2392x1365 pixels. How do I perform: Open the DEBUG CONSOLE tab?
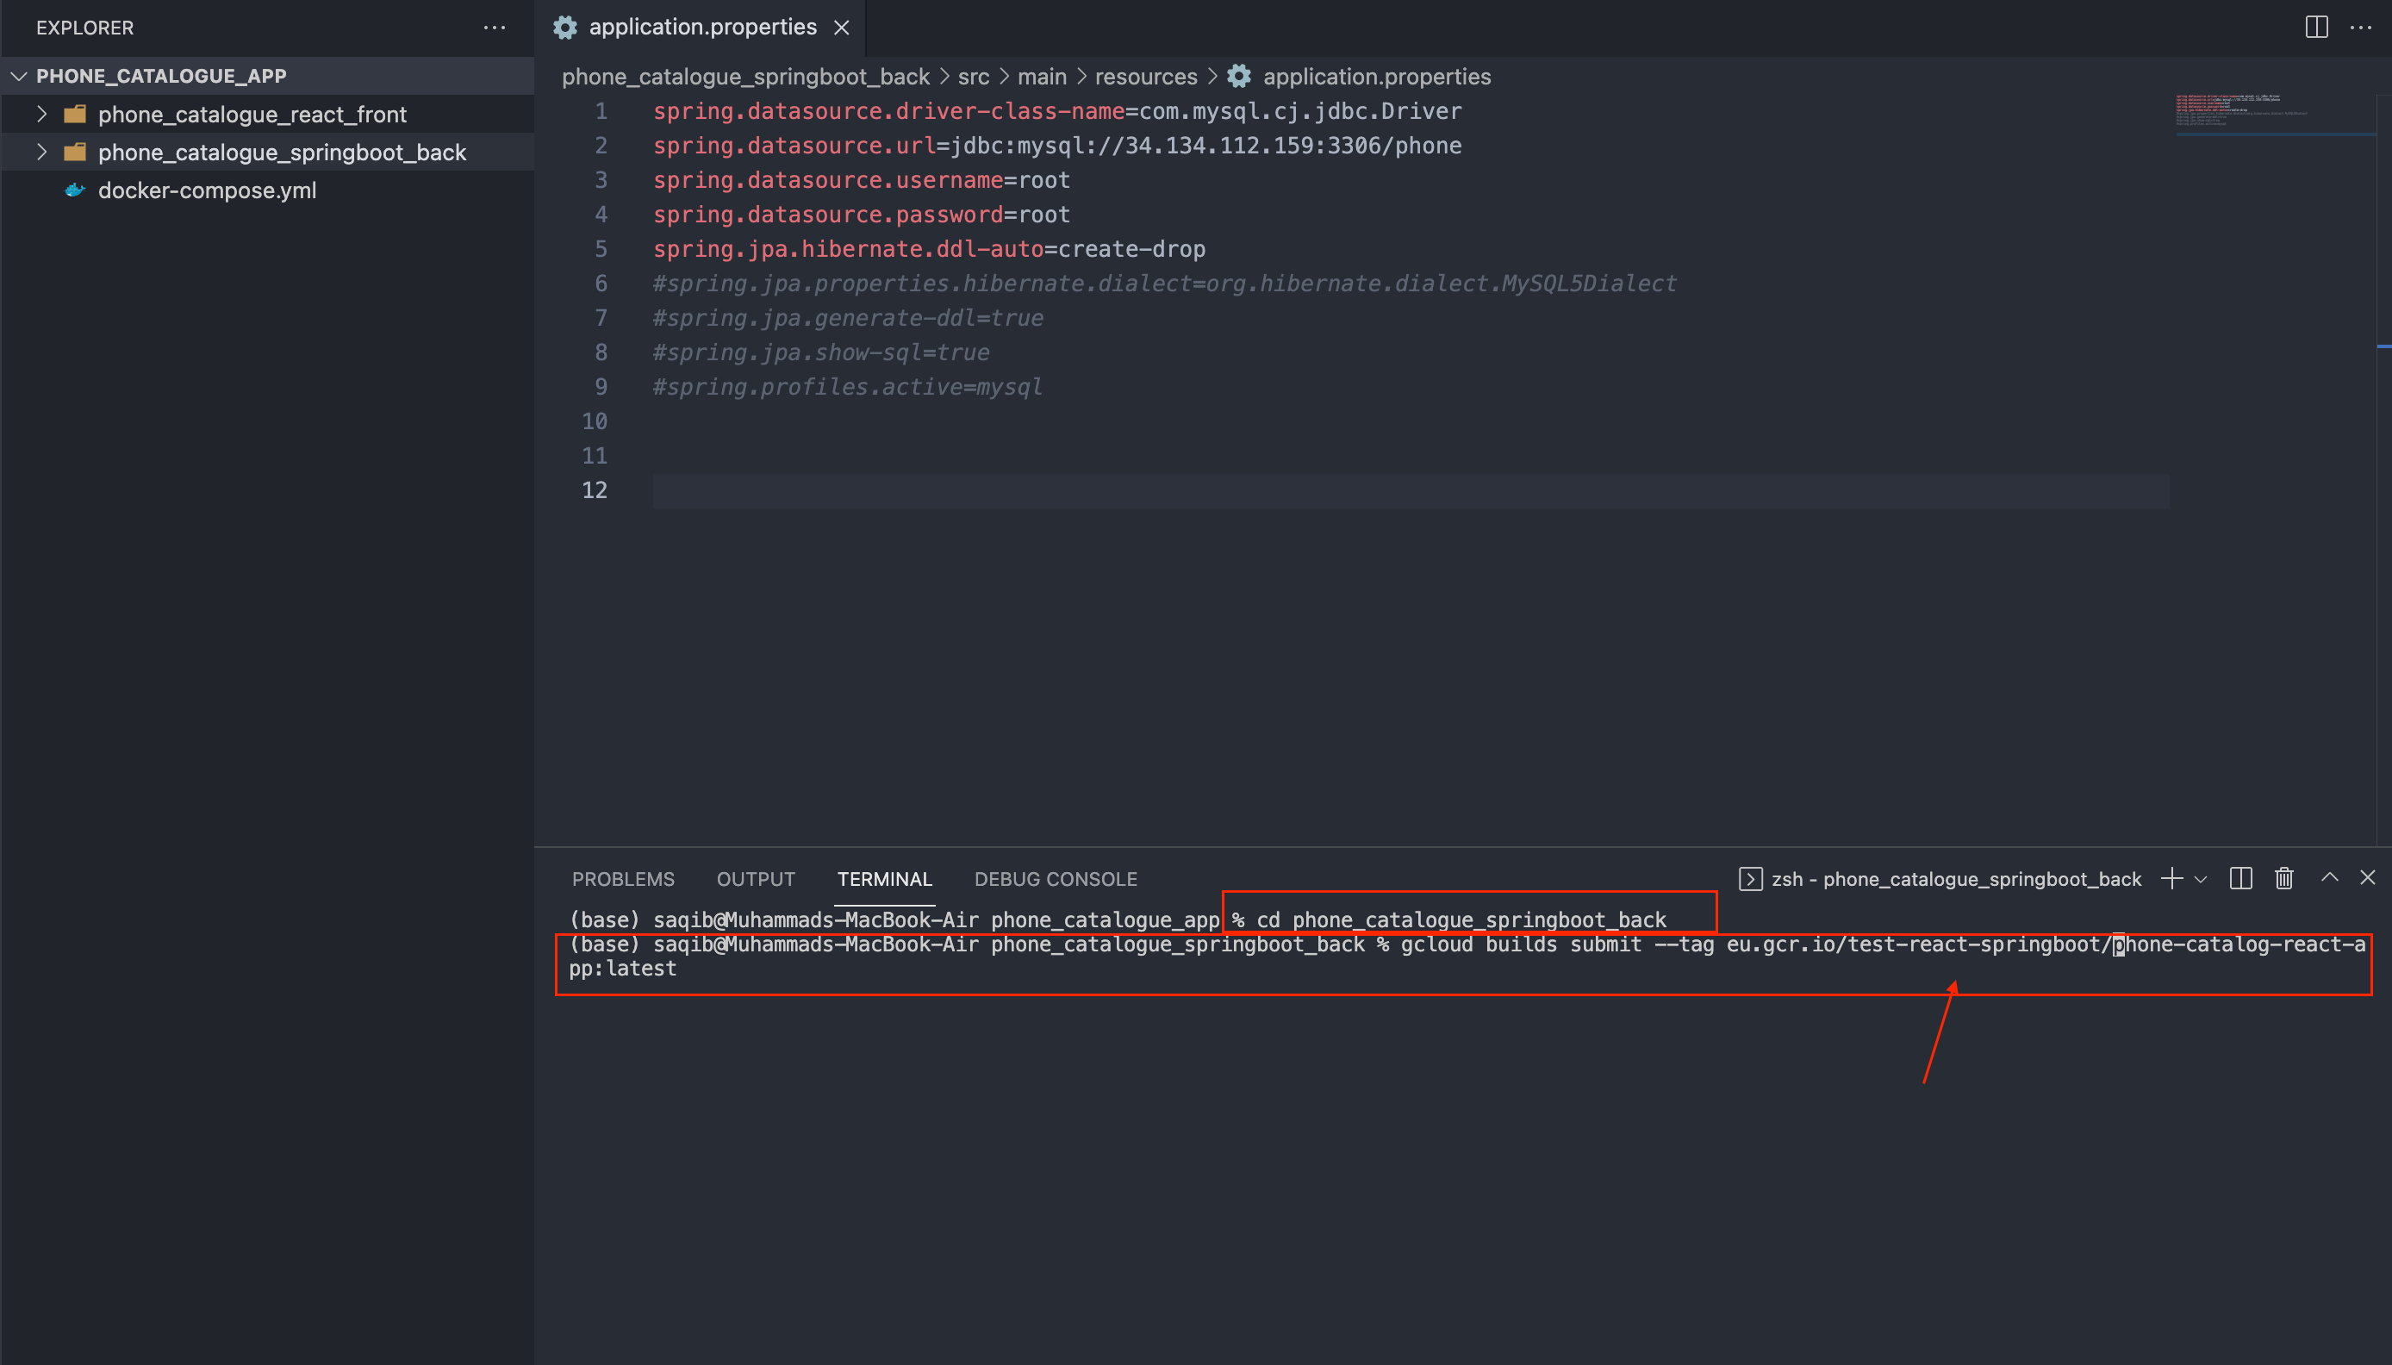pyautogui.click(x=1056, y=879)
